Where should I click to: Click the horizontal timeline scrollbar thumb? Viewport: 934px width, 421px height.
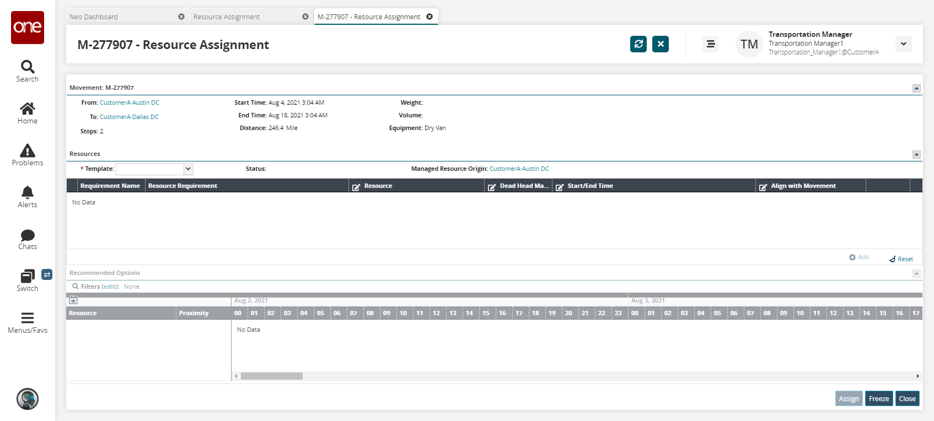click(271, 376)
